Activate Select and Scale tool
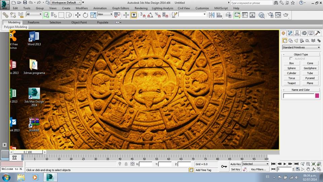This screenshot has height=182, width=323. (x=93, y=15)
